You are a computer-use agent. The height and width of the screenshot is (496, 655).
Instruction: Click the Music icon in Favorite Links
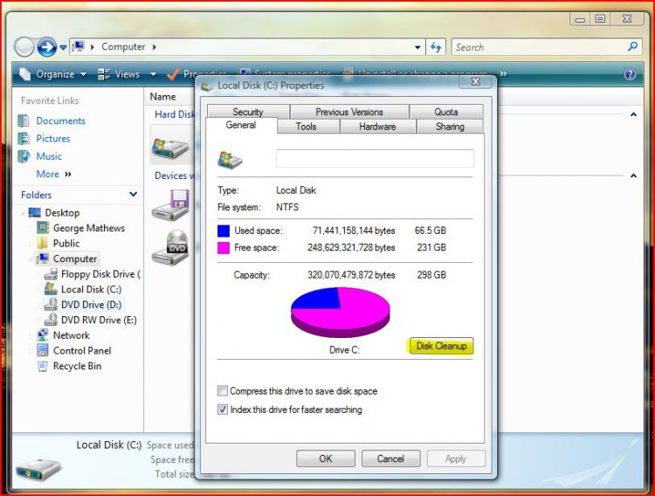(24, 156)
